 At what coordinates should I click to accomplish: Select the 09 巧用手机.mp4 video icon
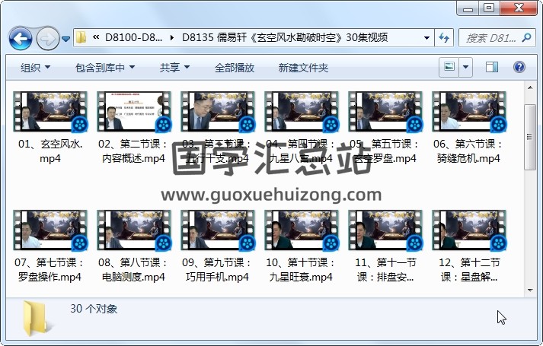click(218, 230)
